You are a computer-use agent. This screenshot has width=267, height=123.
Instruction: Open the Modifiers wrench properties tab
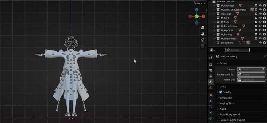pyautogui.click(x=211, y=101)
